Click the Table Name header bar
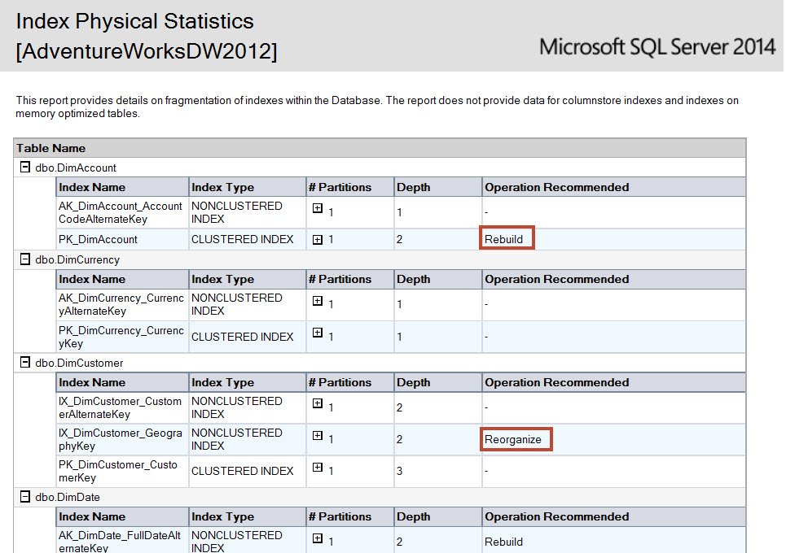The height and width of the screenshot is (553, 786). point(380,148)
